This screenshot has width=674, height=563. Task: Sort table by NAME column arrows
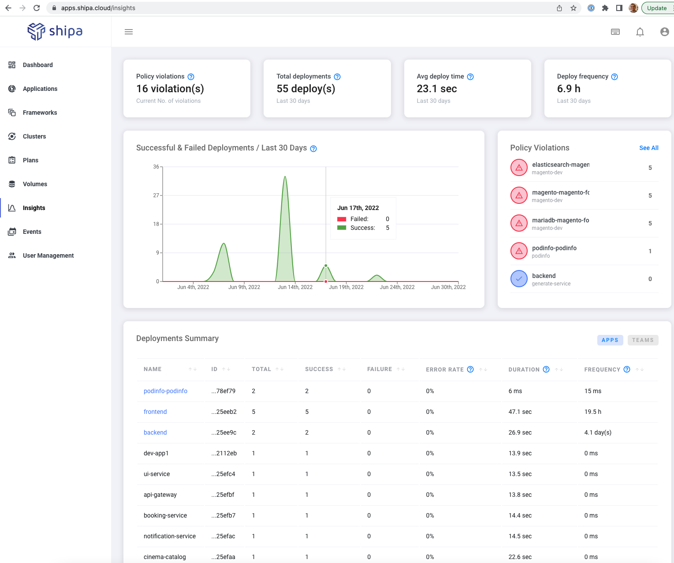[193, 369]
